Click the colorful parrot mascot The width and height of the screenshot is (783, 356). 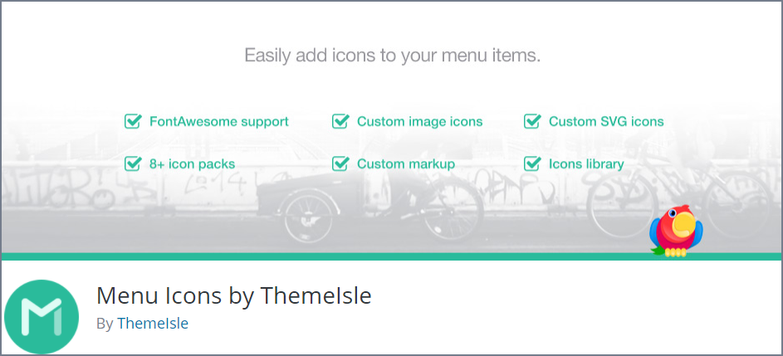[x=676, y=231]
